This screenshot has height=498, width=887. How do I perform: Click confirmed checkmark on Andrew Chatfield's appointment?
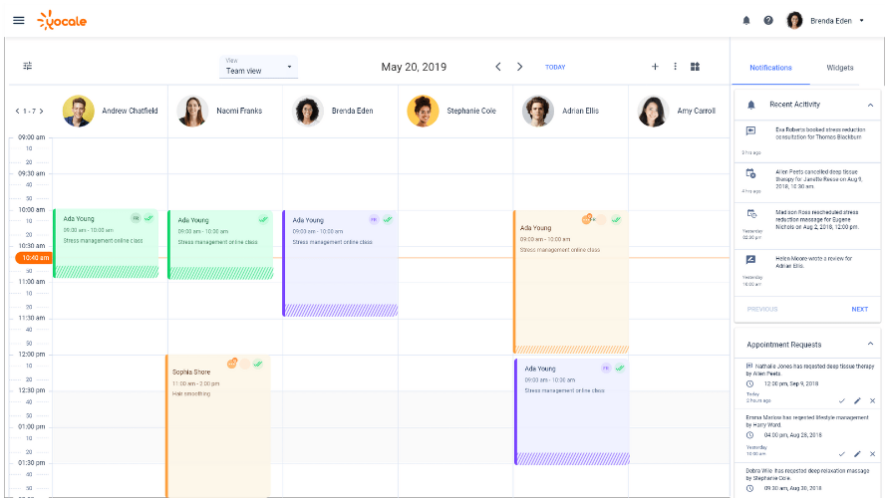click(148, 218)
